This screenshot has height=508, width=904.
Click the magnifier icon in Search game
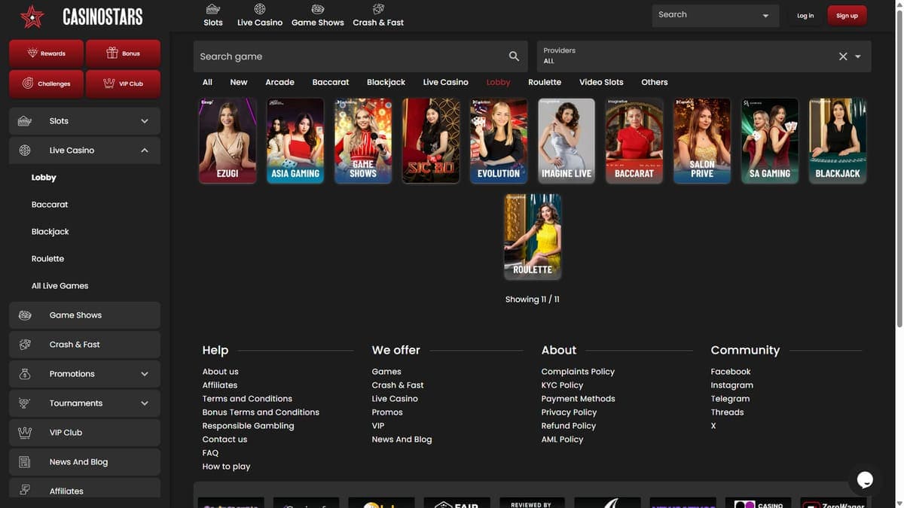(514, 56)
